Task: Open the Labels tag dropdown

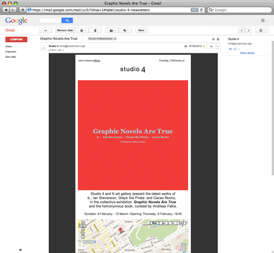Action: tap(126, 31)
